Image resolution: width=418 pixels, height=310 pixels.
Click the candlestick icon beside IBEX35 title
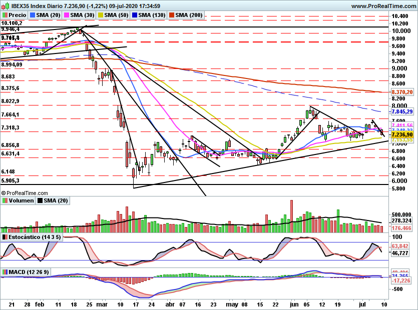(x=5, y=5)
